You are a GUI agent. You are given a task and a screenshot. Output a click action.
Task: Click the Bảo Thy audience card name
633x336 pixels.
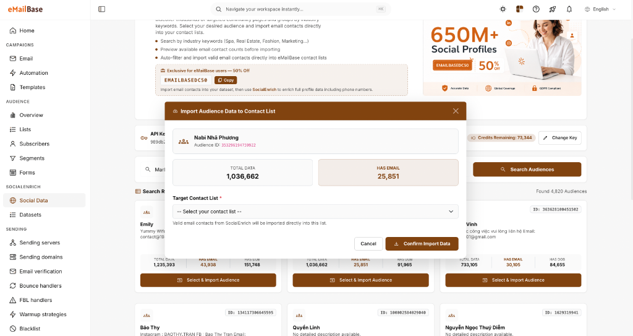[x=150, y=327]
